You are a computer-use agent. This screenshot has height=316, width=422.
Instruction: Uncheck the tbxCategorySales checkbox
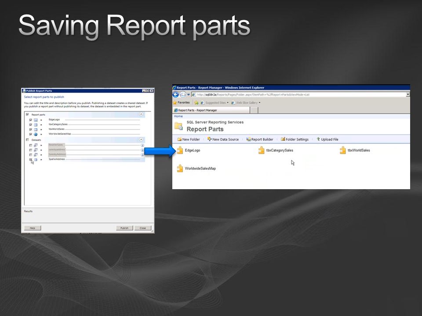tap(31, 125)
